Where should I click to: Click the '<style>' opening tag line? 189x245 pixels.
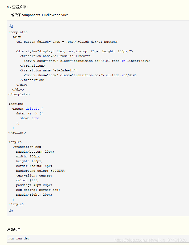[15, 142]
